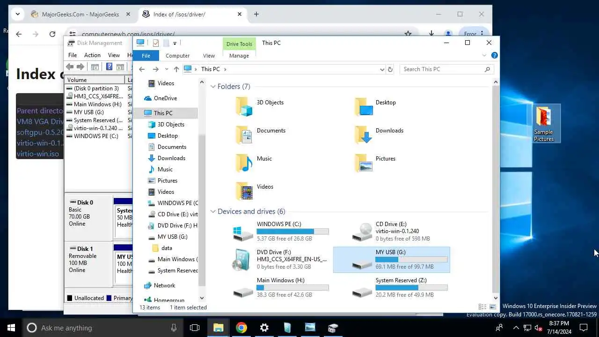This screenshot has width=599, height=337.
Task: Expand the ribbon with the chevron
Action: 484,55
